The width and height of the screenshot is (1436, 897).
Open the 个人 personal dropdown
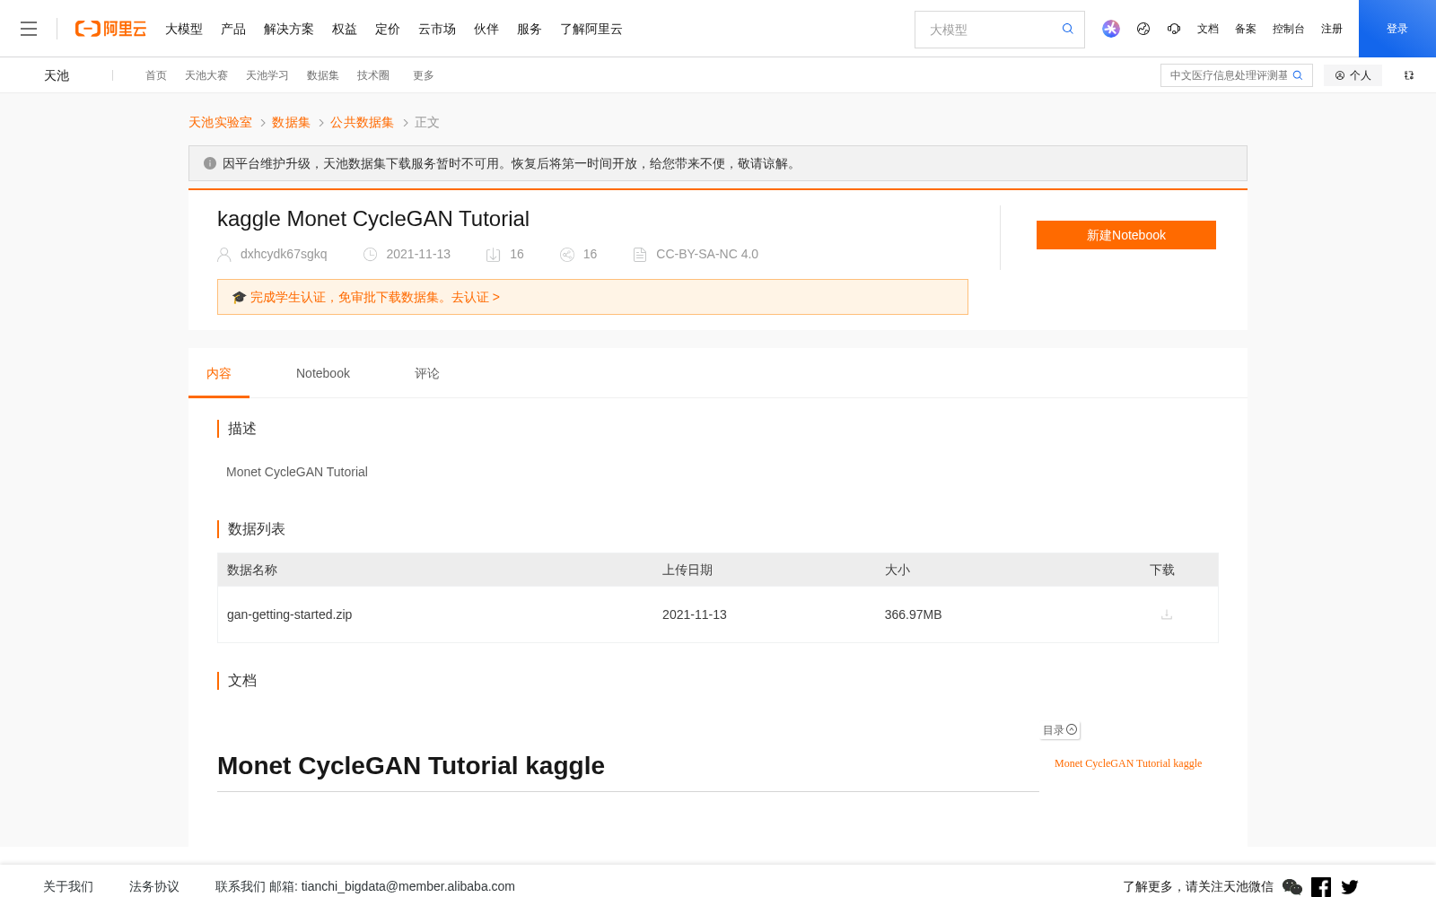click(1353, 75)
